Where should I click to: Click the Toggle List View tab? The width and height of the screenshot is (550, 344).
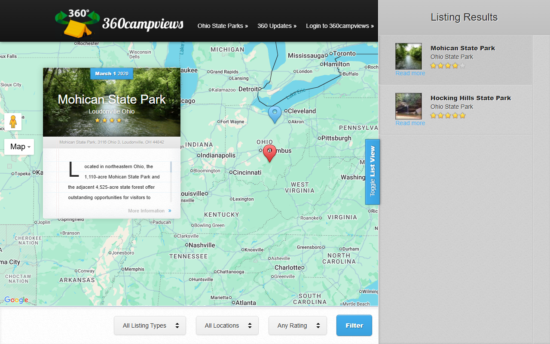point(372,172)
